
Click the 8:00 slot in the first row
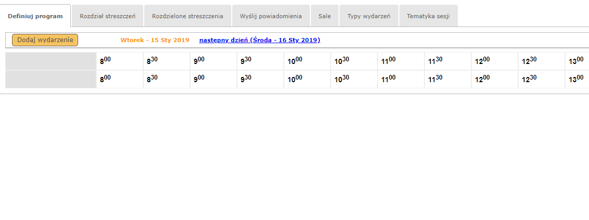point(119,61)
